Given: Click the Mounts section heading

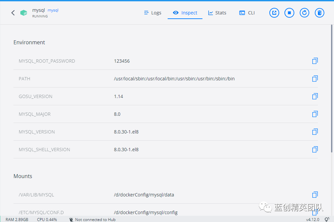Looking at the screenshot, I should tap(23, 176).
